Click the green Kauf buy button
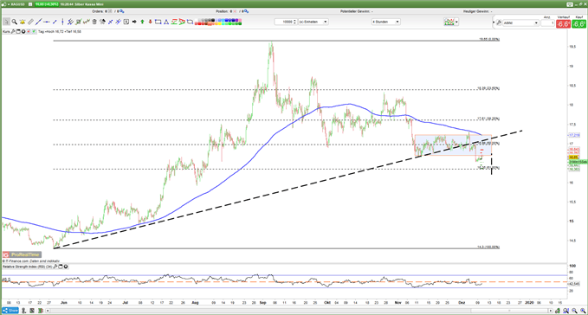This screenshot has width=588, height=315. (x=579, y=24)
